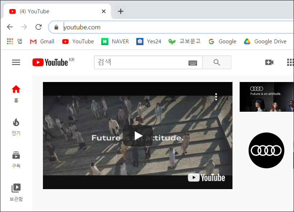This screenshot has width=294, height=212.
Task: Click the Audi four rings channel logo
Action: click(x=266, y=150)
